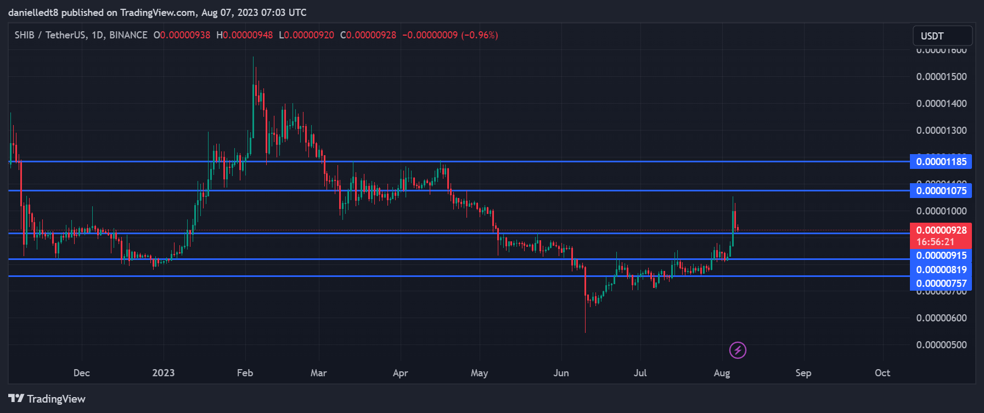Click the 2023 label on time axis

(163, 373)
